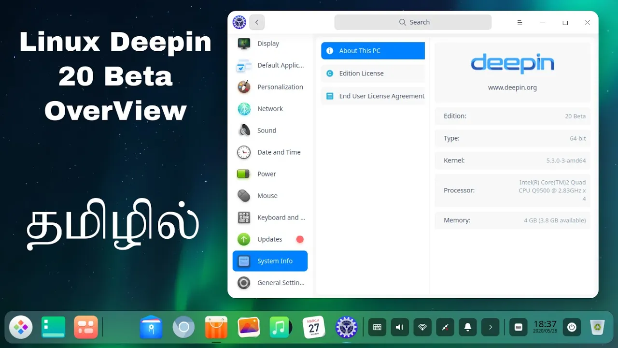Screen dimensions: 618x348
Task: Click the pen tray icon
Action: click(445, 327)
